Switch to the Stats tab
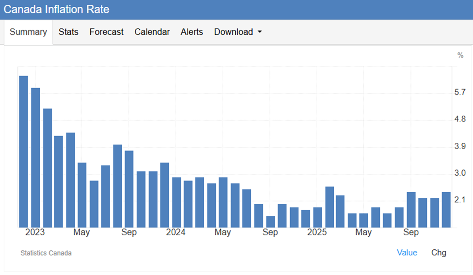 [x=68, y=32]
